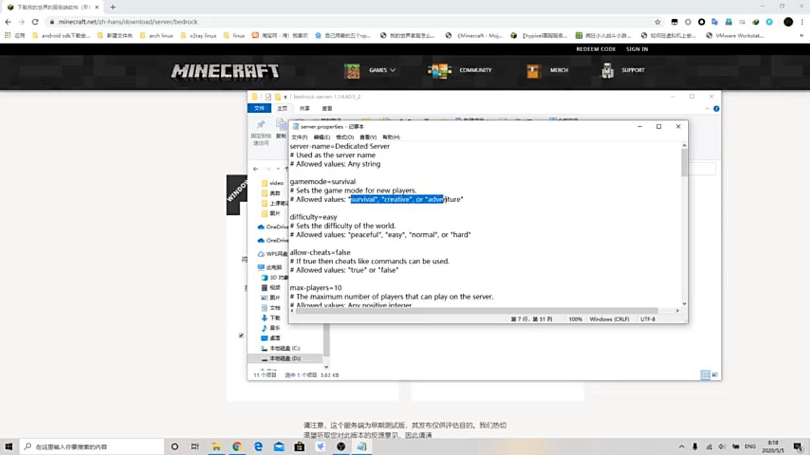This screenshot has height=455, width=810.
Task: Collapse the Explorer ribbon with chevron
Action: [707, 109]
